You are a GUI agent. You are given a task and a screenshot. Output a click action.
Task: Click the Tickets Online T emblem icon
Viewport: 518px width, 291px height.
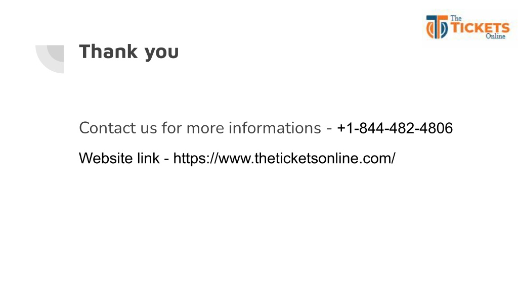click(437, 27)
